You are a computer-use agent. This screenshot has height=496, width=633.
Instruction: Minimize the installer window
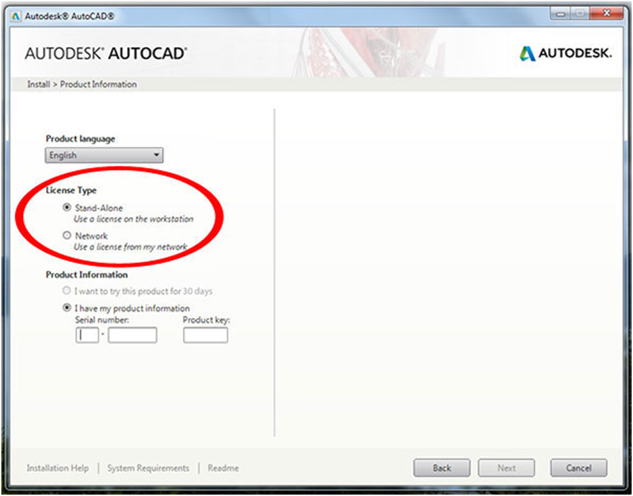[560, 15]
